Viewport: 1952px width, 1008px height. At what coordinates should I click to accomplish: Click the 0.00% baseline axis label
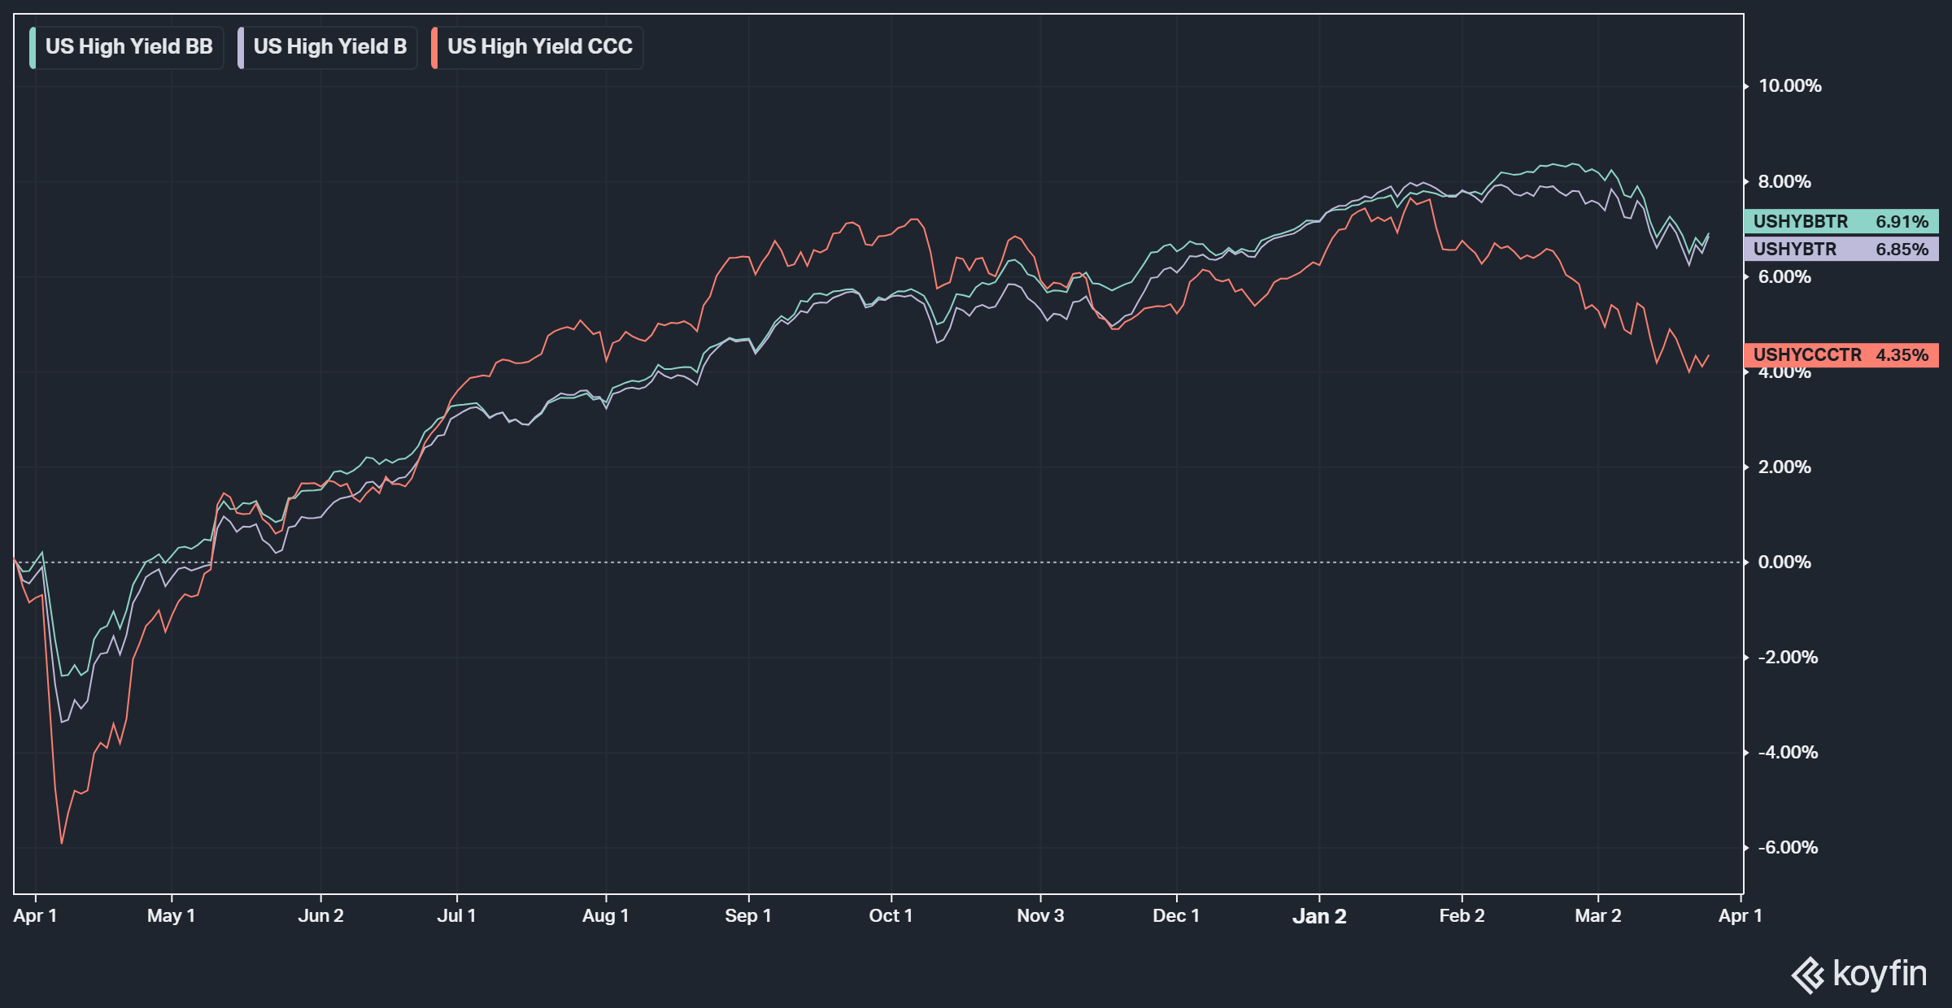(x=1784, y=562)
